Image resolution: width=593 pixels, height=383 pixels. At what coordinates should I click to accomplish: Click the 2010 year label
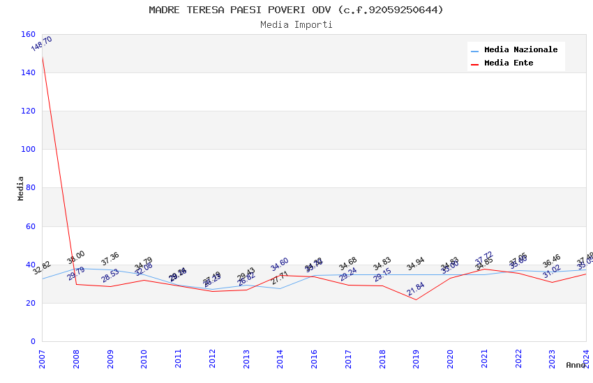coord(144,359)
